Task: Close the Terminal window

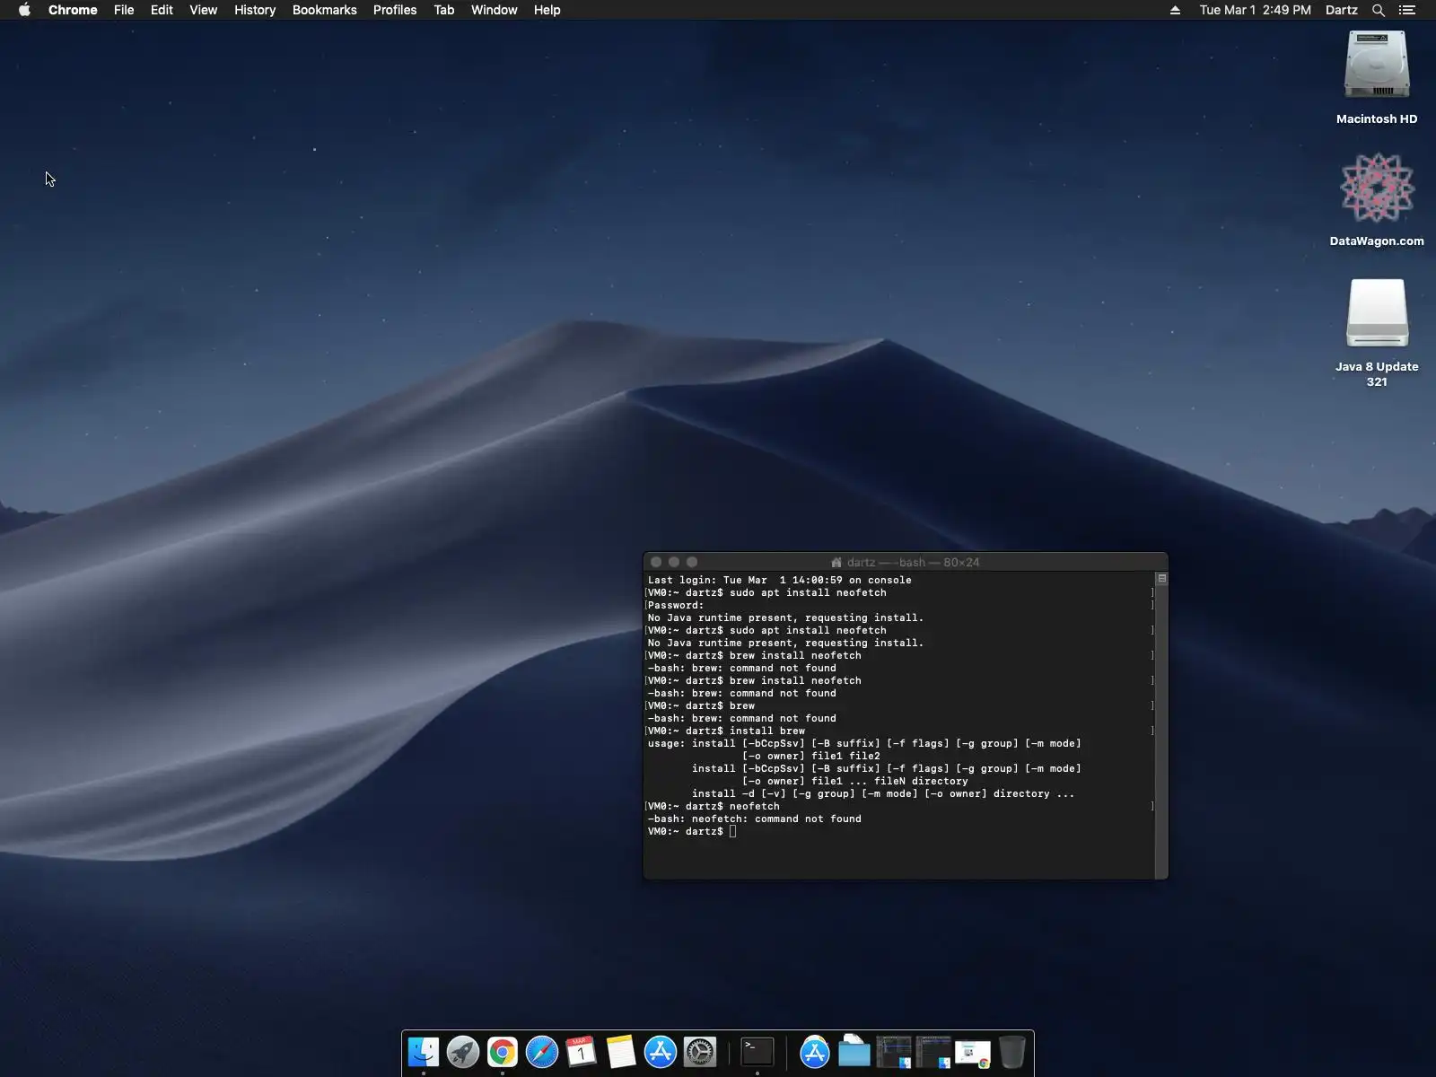Action: click(x=656, y=562)
